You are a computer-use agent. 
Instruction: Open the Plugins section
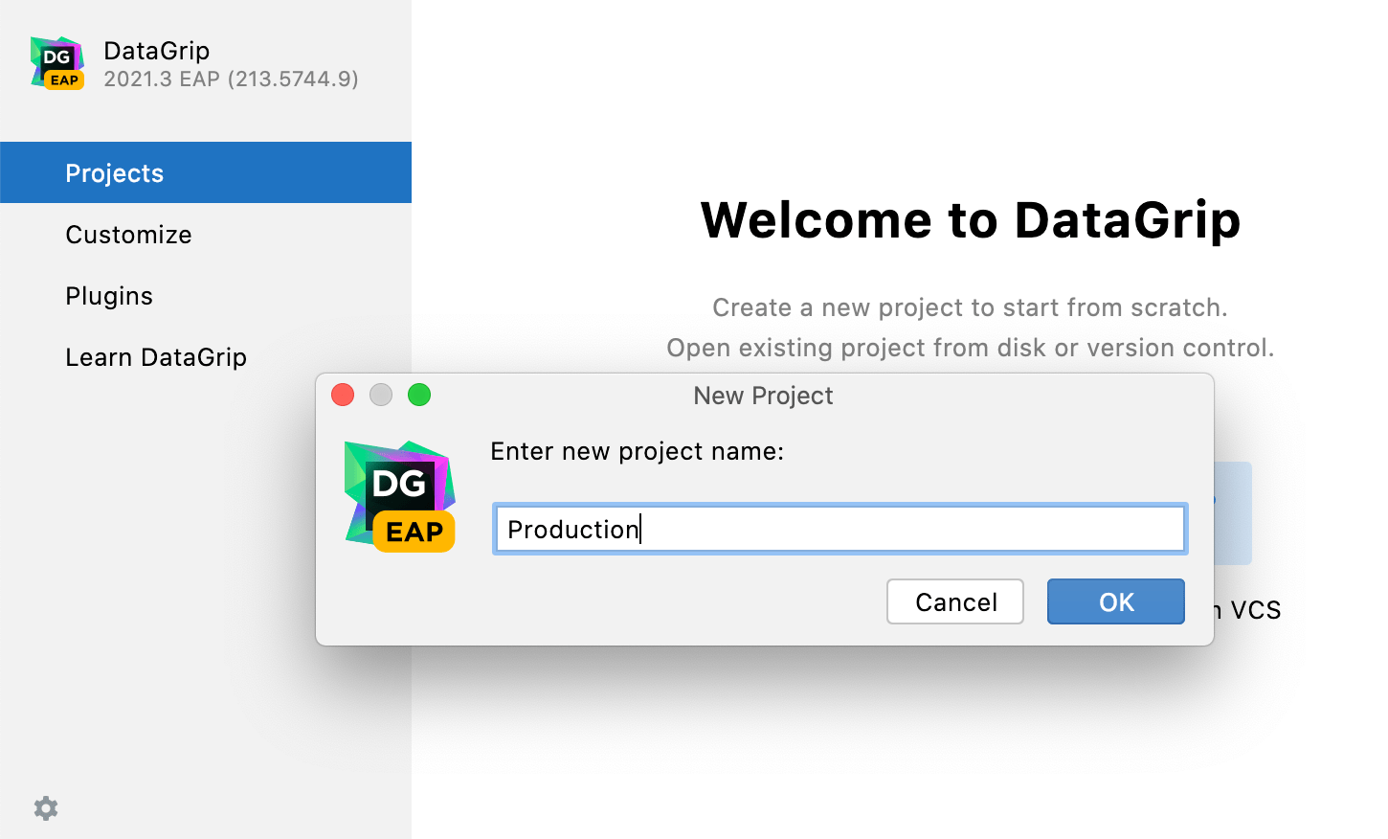click(x=108, y=295)
